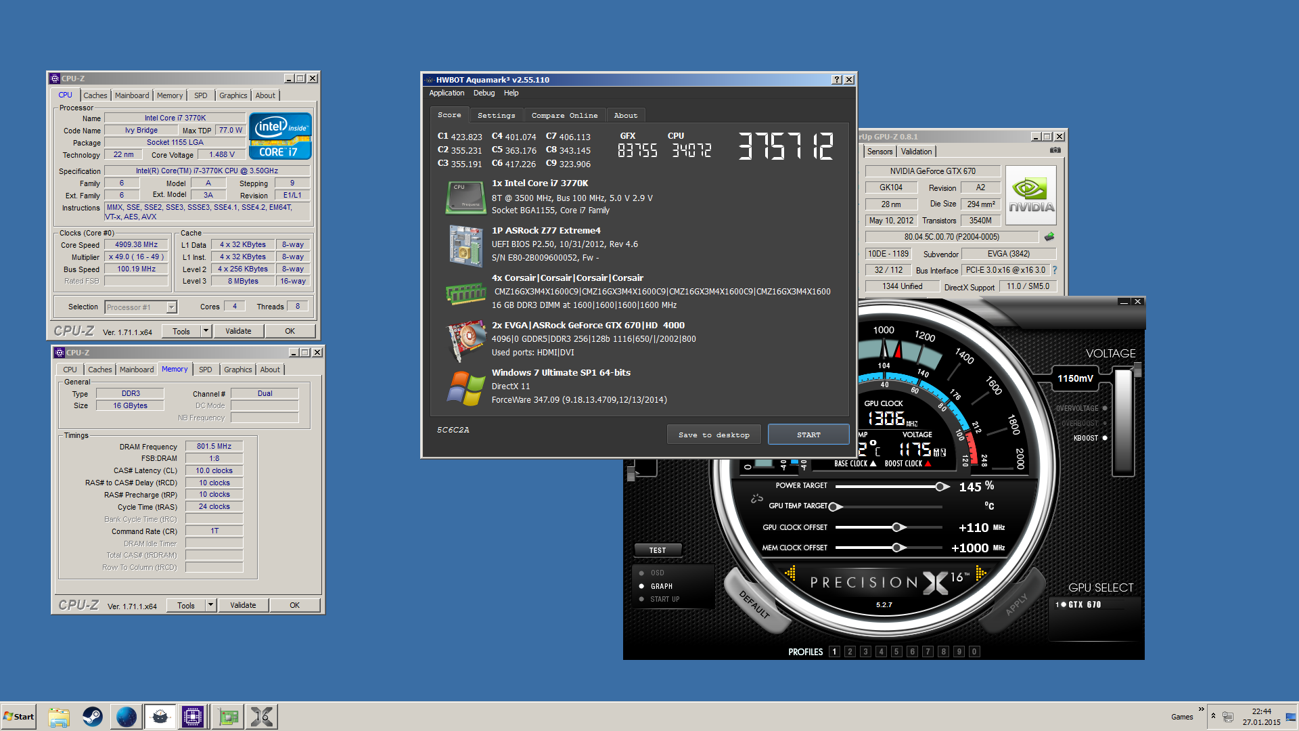Screen dimensions: 1299x731
Task: Click the show desktop icon by the clock
Action: tap(1291, 717)
